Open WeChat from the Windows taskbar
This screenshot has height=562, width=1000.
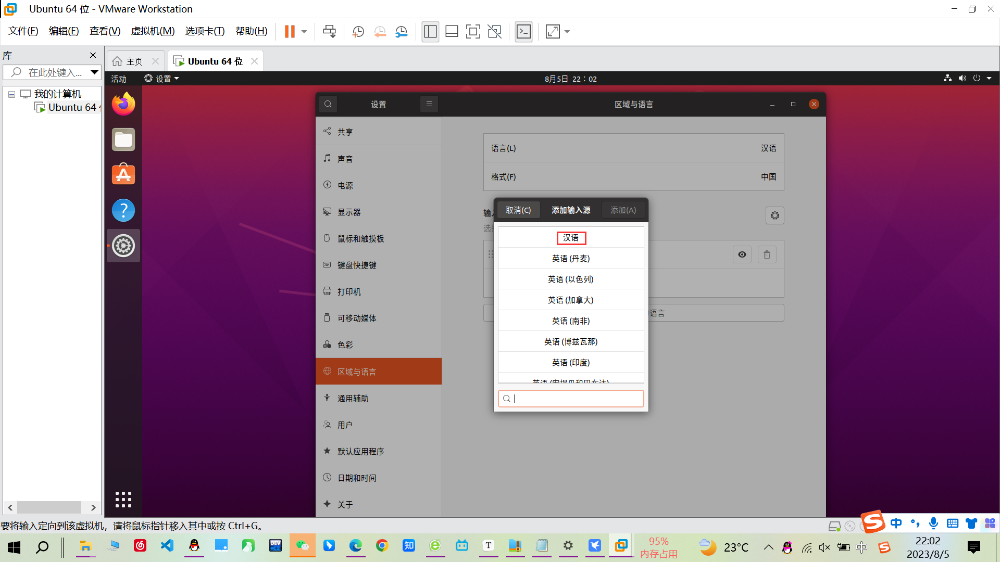(x=303, y=546)
